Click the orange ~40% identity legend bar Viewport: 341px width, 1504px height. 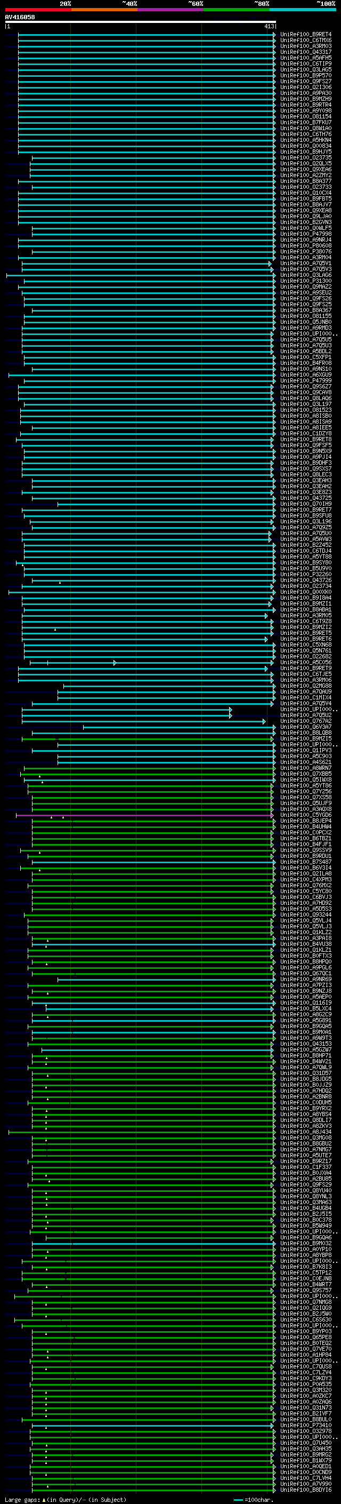pos(104,10)
